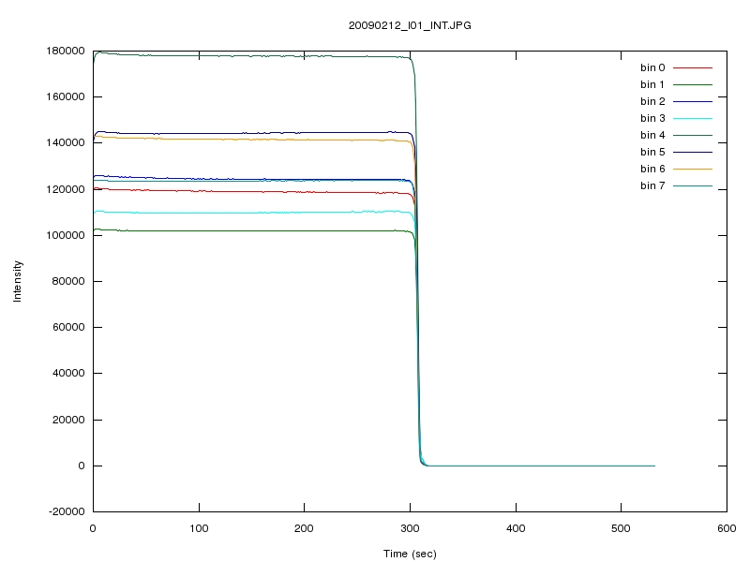Image resolution: width=750 pixels, height=562 pixels.
Task: Click the chart title 20090212_I01_INT.JPG
Action: coord(410,25)
